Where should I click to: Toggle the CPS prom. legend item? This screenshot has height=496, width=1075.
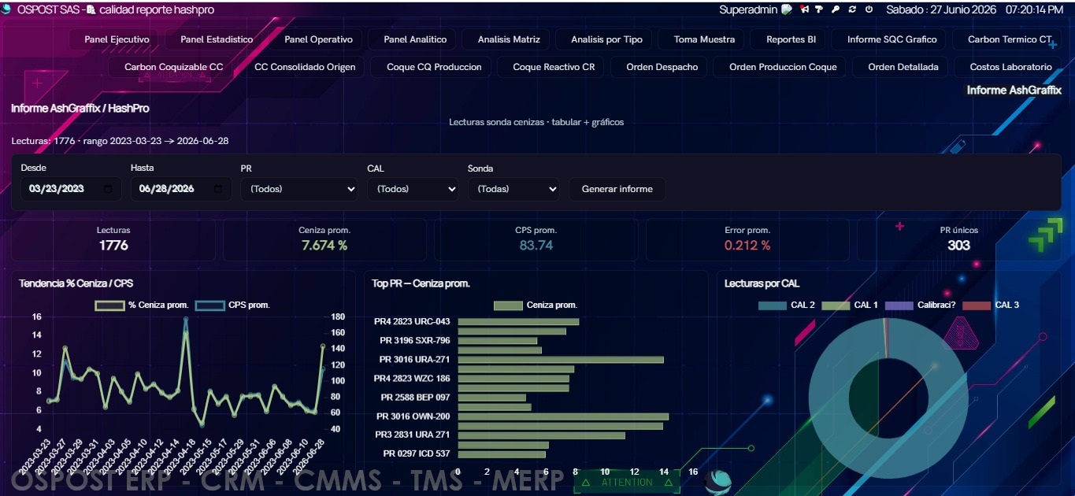[x=232, y=305]
